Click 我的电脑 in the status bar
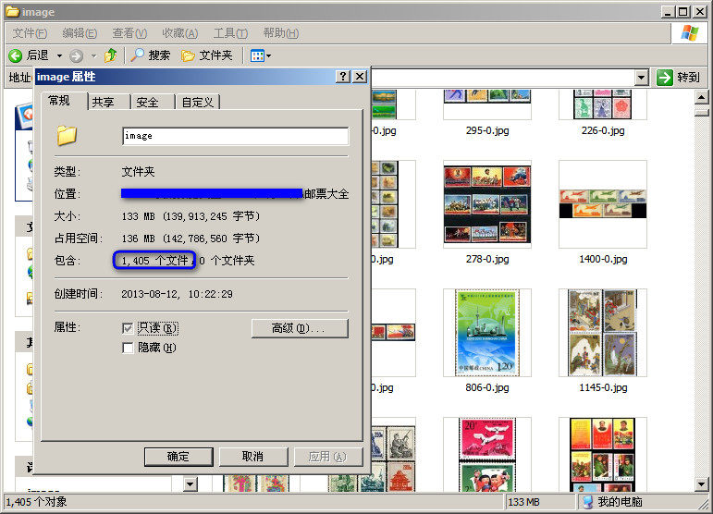The image size is (713, 514). 613,502
